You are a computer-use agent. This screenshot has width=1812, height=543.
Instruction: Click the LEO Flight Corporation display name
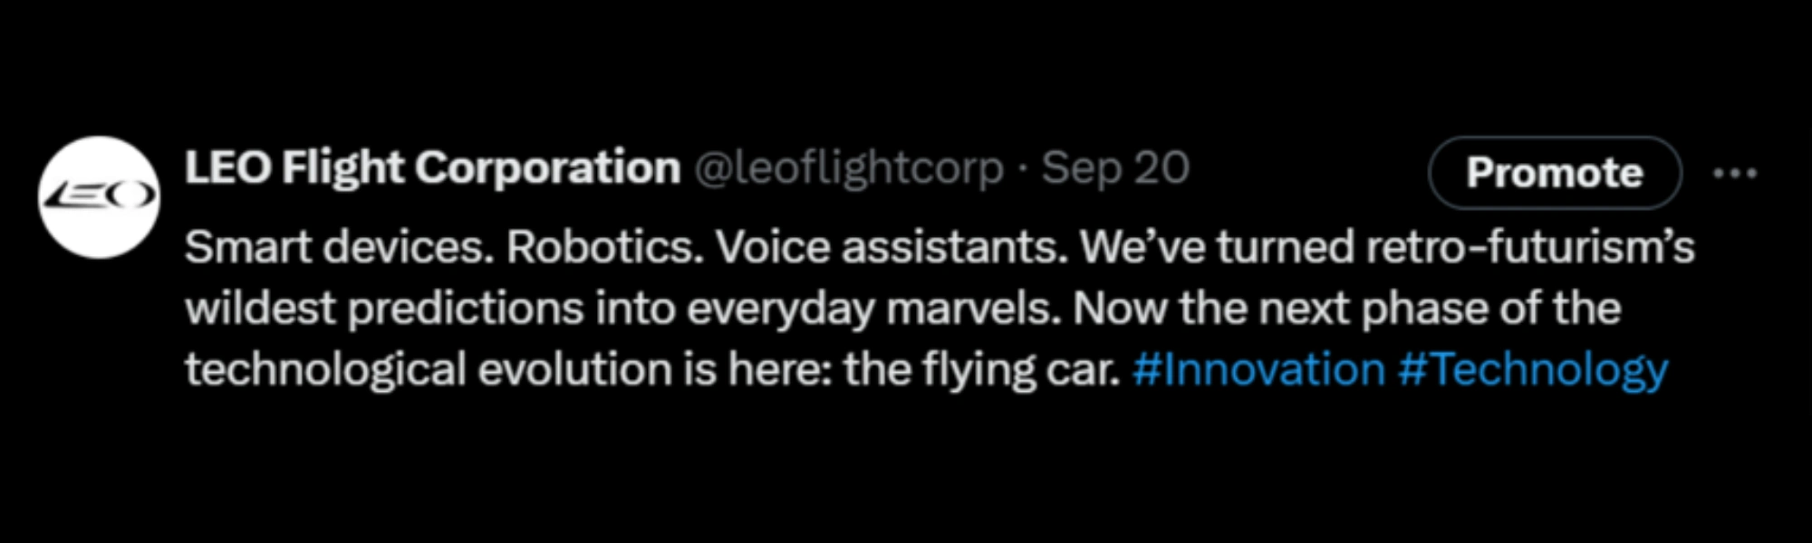tap(432, 168)
